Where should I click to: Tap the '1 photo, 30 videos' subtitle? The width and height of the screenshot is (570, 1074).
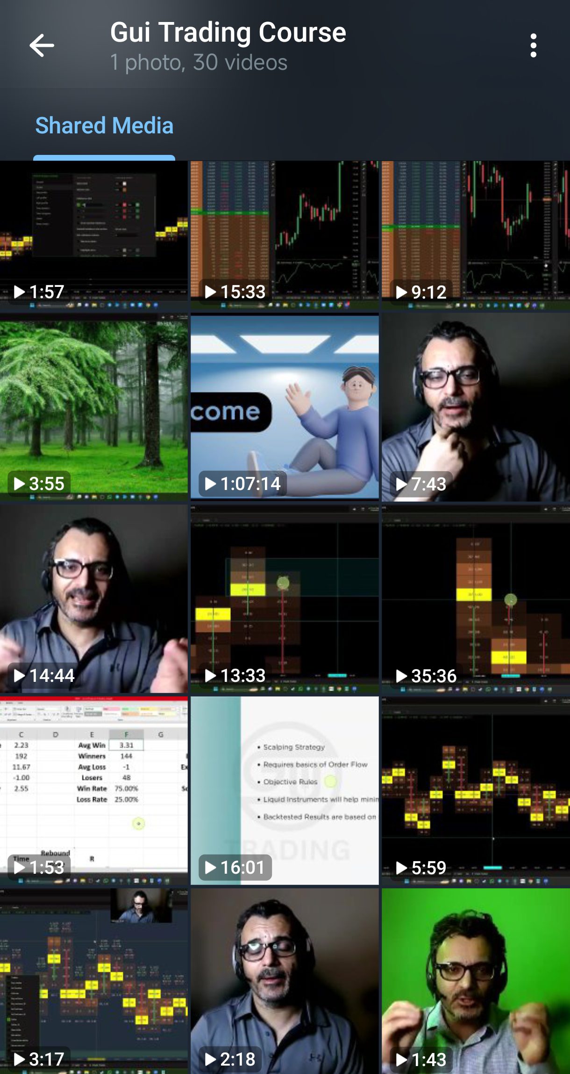point(199,63)
